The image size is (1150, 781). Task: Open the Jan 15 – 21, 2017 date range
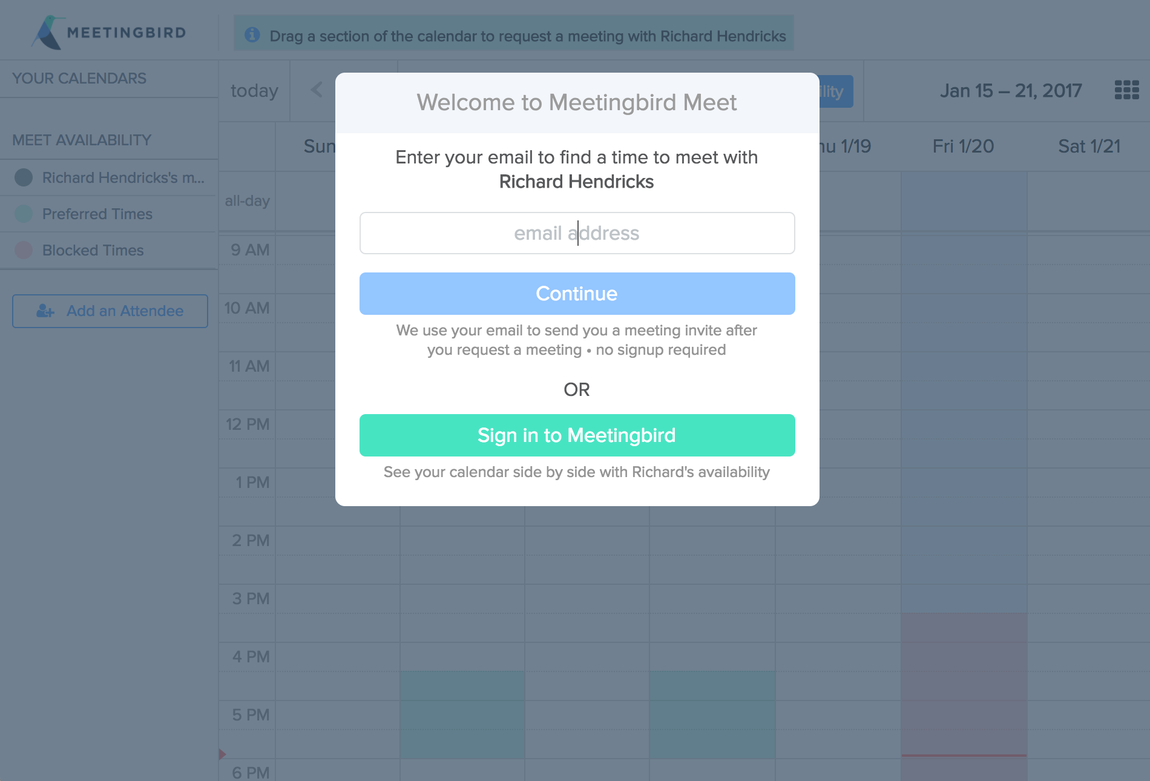[x=1011, y=91]
